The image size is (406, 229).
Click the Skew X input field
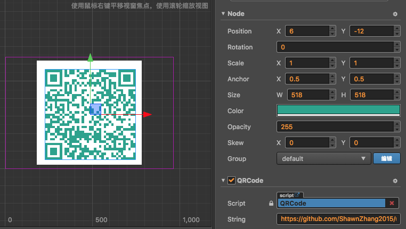(x=307, y=143)
